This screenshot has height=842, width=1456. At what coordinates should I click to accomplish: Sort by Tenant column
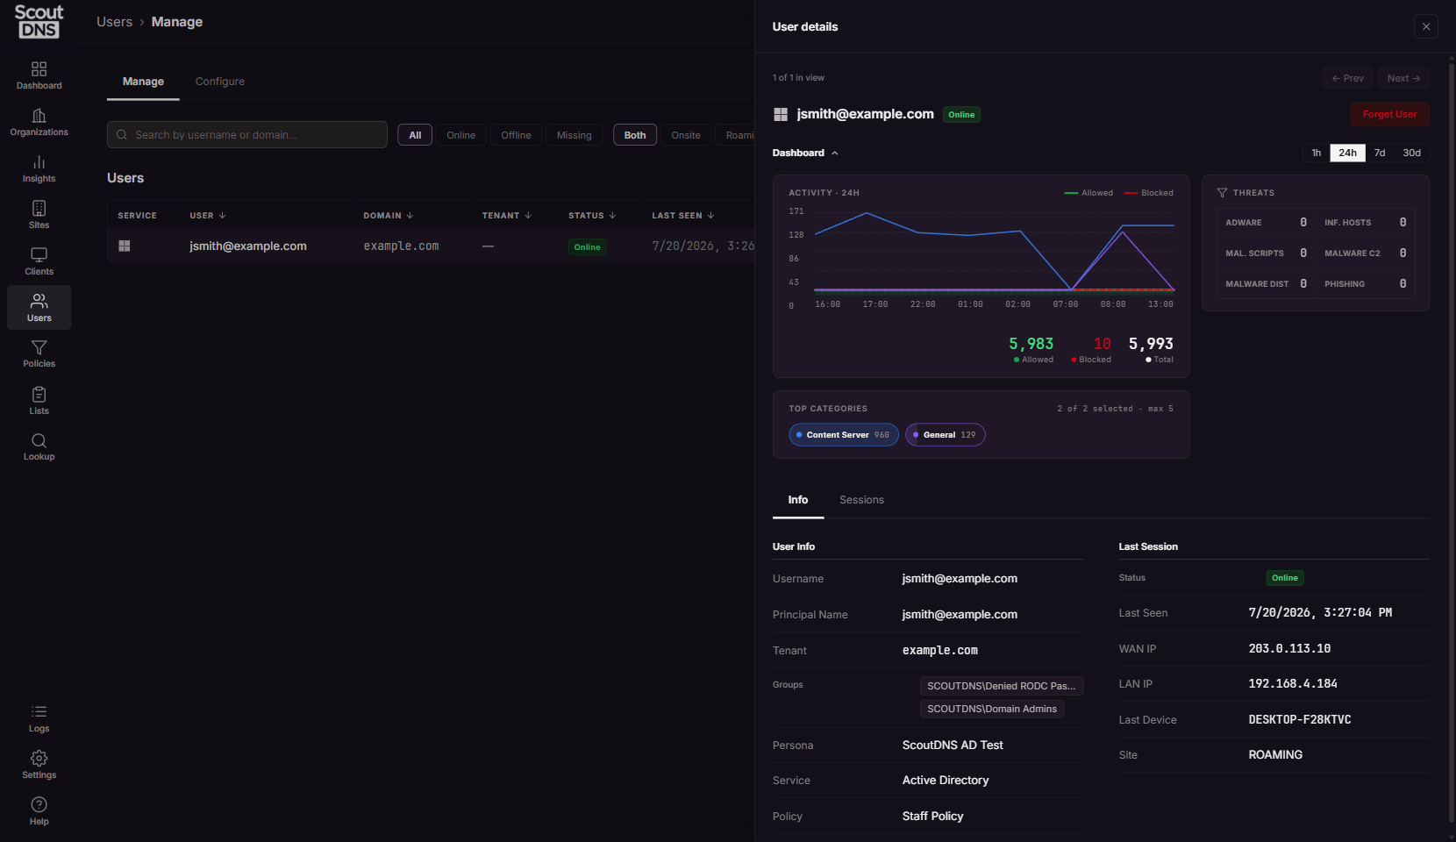(507, 216)
